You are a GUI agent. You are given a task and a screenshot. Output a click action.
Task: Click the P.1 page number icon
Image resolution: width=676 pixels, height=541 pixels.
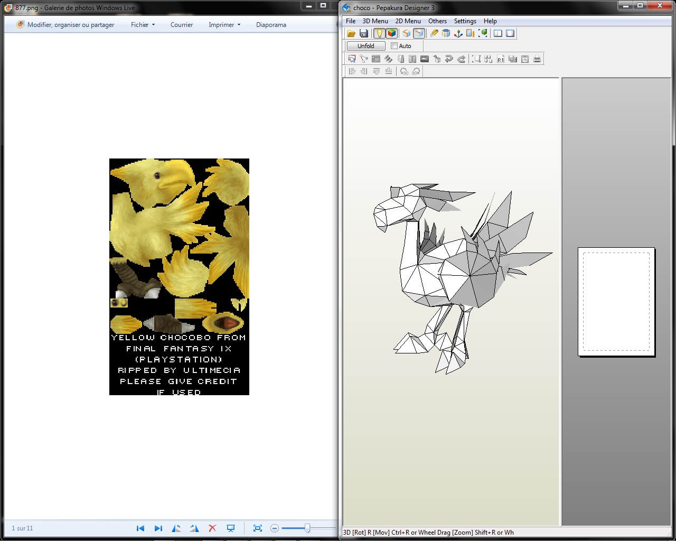tap(501, 59)
